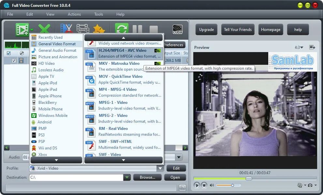
Task: Select Windows Mobile category
Action: [x=56, y=115]
